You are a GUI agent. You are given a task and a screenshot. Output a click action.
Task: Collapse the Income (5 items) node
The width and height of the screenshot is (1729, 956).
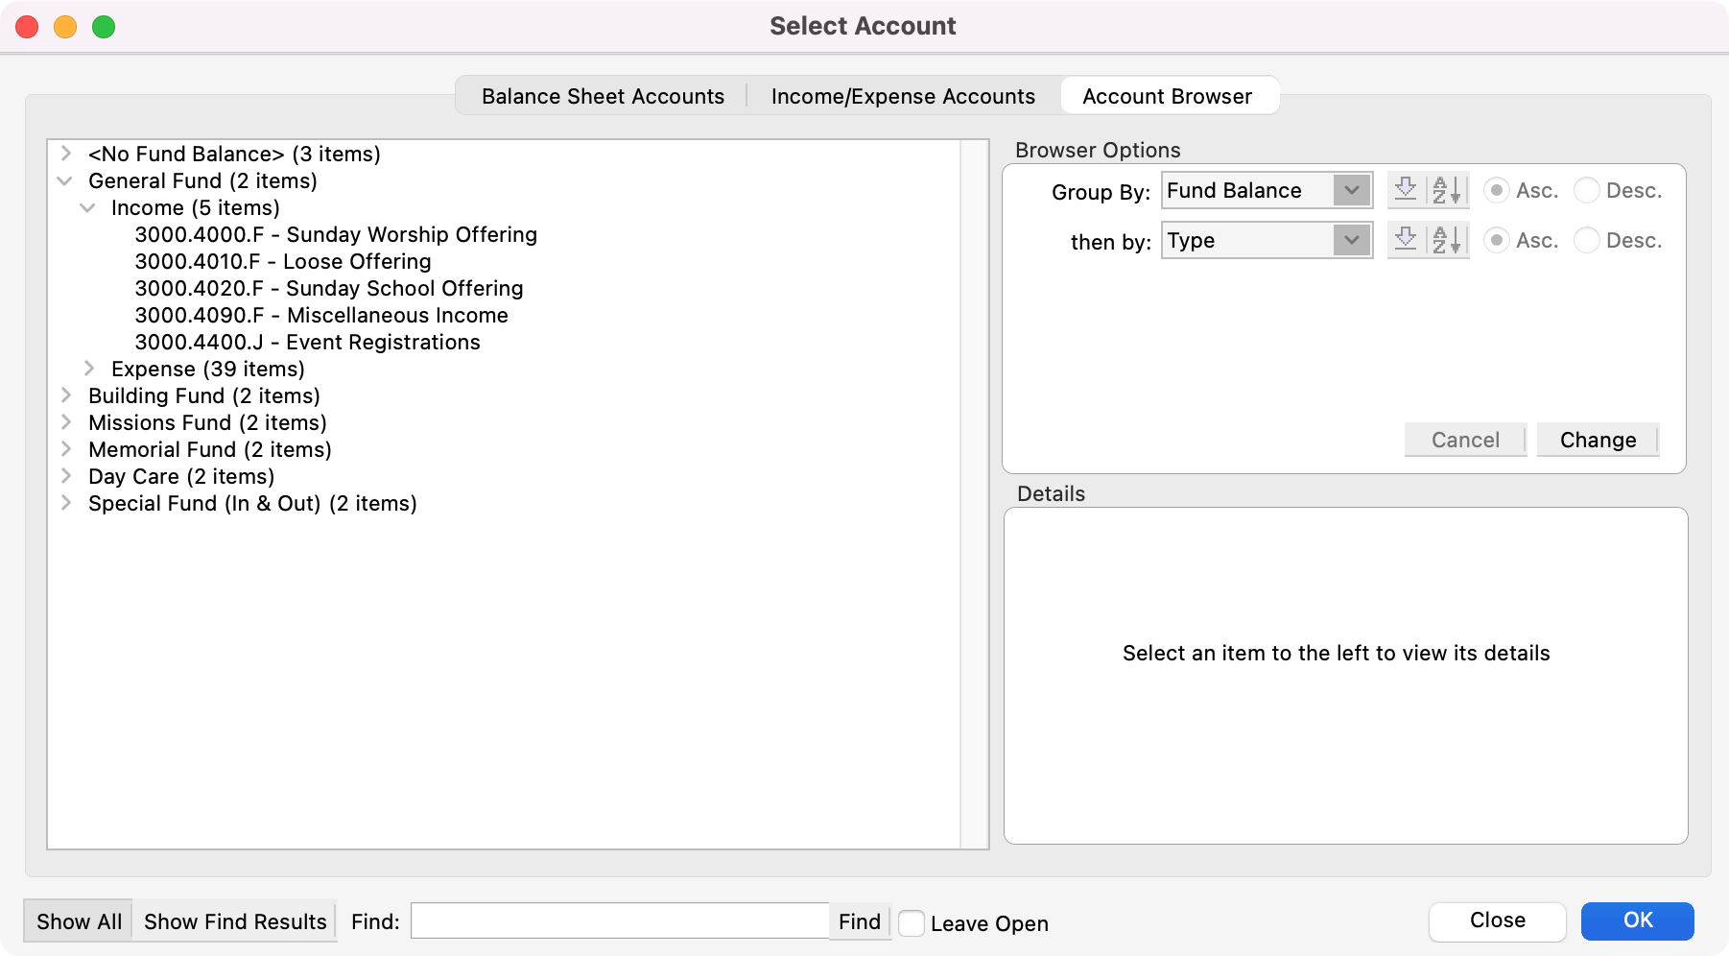(88, 207)
